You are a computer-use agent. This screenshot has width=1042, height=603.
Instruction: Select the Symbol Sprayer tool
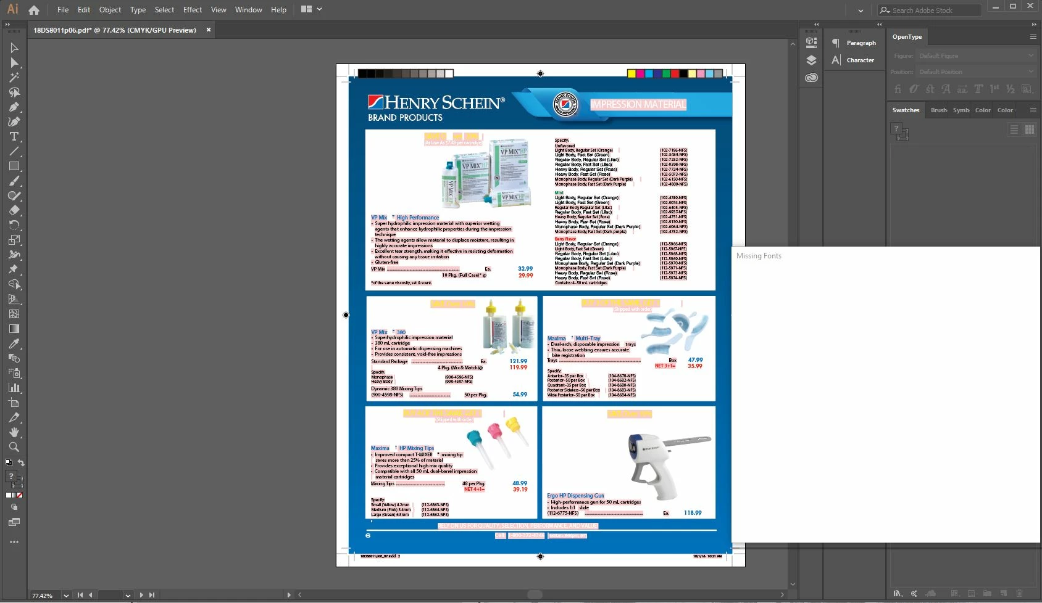(x=14, y=374)
